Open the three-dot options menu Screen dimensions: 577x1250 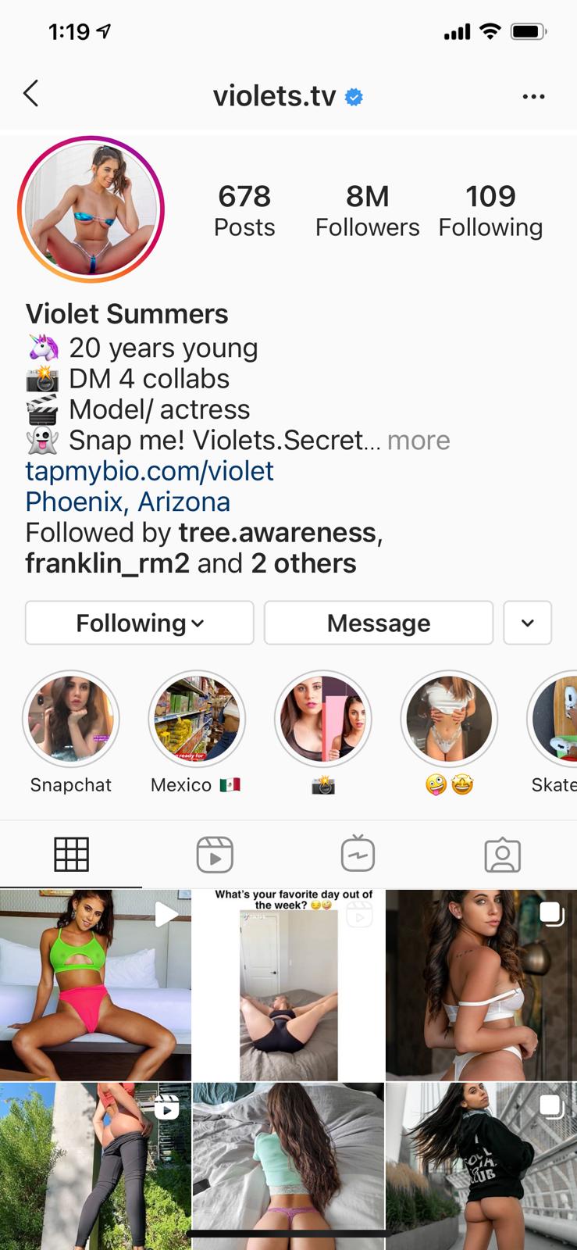tap(533, 97)
